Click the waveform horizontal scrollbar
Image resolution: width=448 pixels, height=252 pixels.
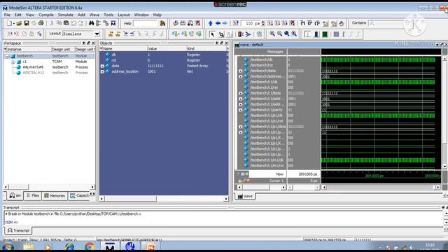381,188
